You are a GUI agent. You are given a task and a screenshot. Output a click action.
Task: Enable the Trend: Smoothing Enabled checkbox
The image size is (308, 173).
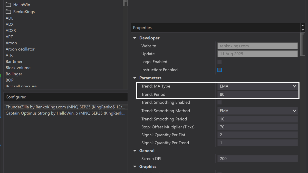219,103
